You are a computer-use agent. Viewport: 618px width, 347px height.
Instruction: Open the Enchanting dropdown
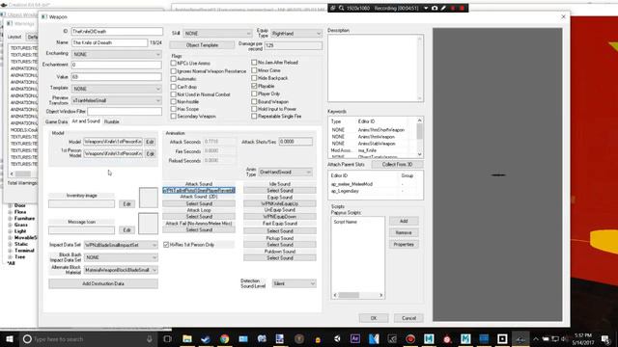pos(117,54)
